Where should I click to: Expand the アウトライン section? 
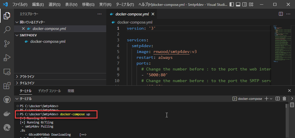click(27, 77)
